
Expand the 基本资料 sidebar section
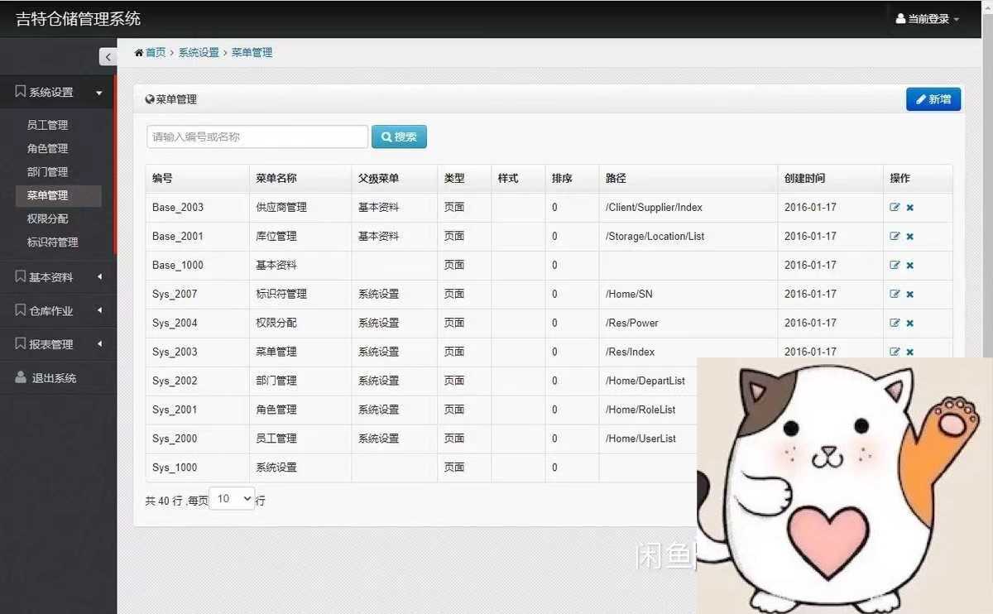[58, 277]
